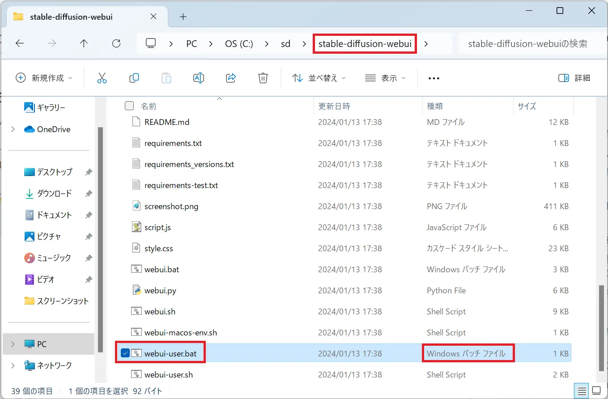The image size is (608, 399).
Task: Click the Rename icon in toolbar
Action: 199,78
